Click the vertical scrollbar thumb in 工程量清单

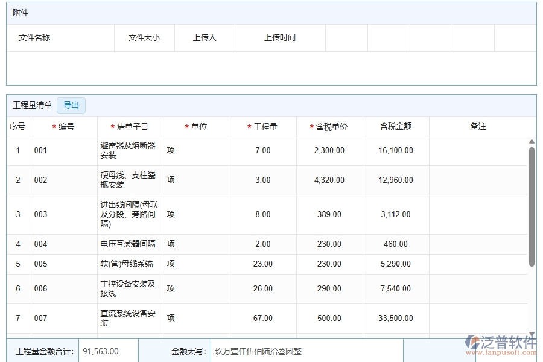[x=532, y=205]
